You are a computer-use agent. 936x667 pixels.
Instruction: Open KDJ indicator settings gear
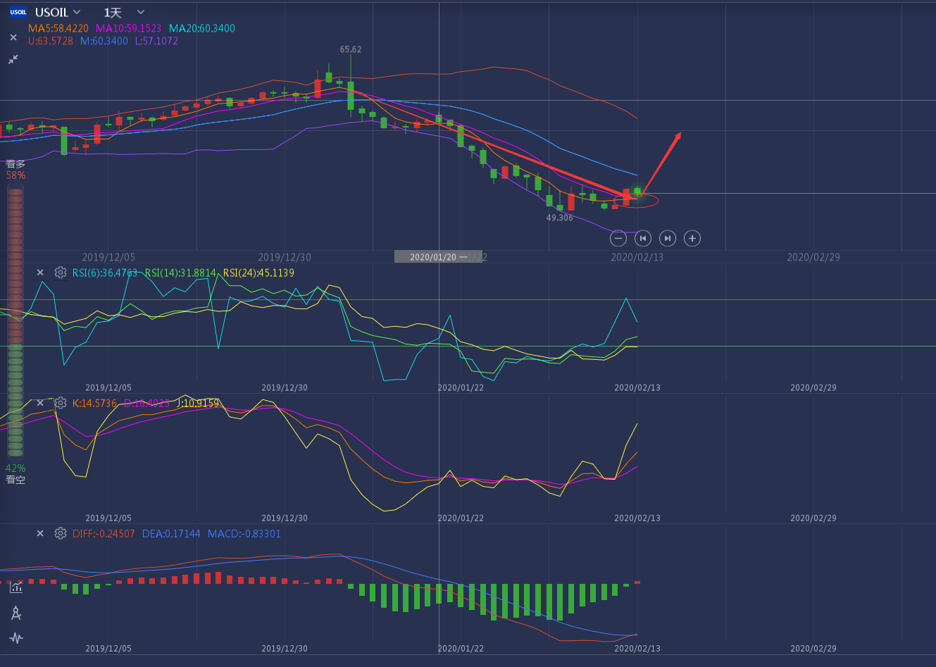61,403
